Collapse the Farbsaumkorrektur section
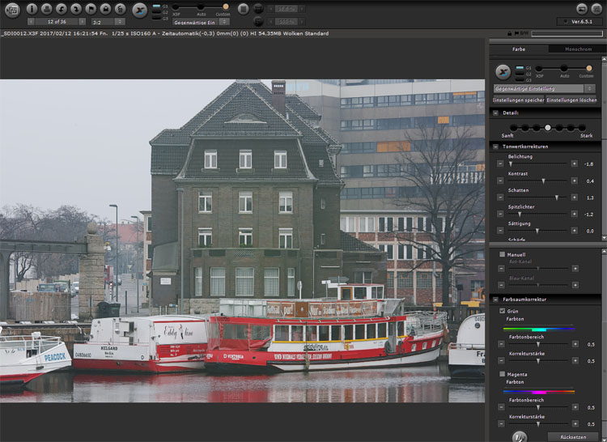This screenshot has width=607, height=442. (x=496, y=300)
